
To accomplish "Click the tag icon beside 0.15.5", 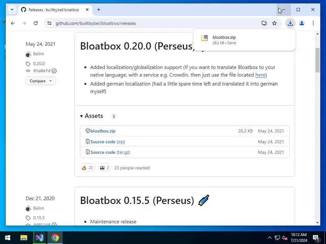I will 28,218.
